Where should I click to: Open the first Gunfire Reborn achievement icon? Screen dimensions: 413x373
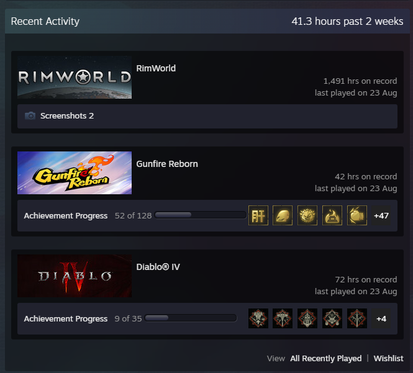[258, 215]
